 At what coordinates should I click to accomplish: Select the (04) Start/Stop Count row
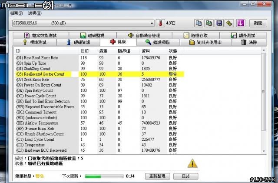[x=99, y=69]
